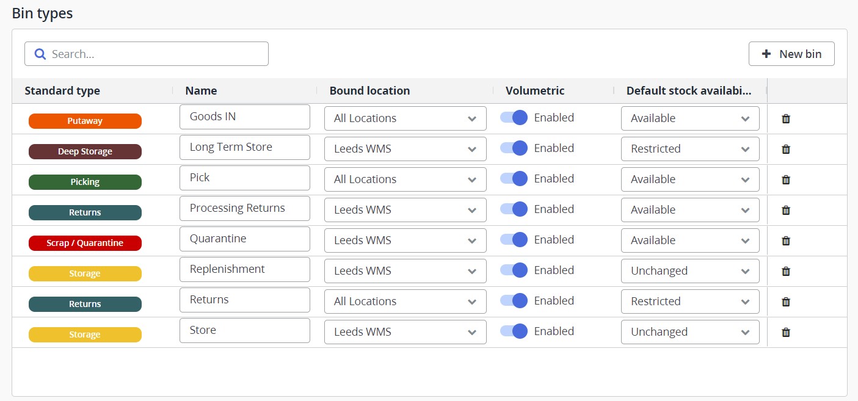Click the magnifier icon in search box
858x401 pixels.
tap(40, 54)
